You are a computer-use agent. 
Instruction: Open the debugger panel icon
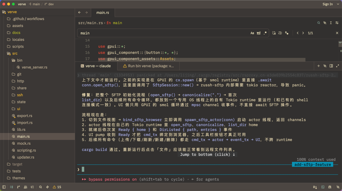coord(330,187)
